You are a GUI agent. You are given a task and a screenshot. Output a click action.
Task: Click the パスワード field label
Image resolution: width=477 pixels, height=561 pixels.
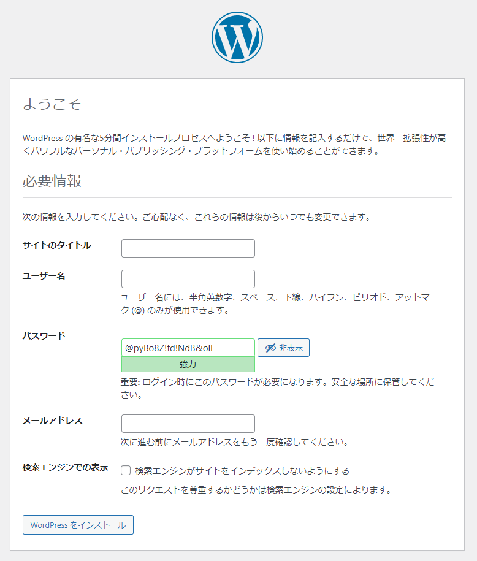click(44, 335)
